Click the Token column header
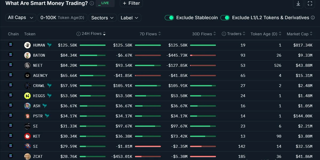This screenshot has height=160, width=320. (x=30, y=34)
